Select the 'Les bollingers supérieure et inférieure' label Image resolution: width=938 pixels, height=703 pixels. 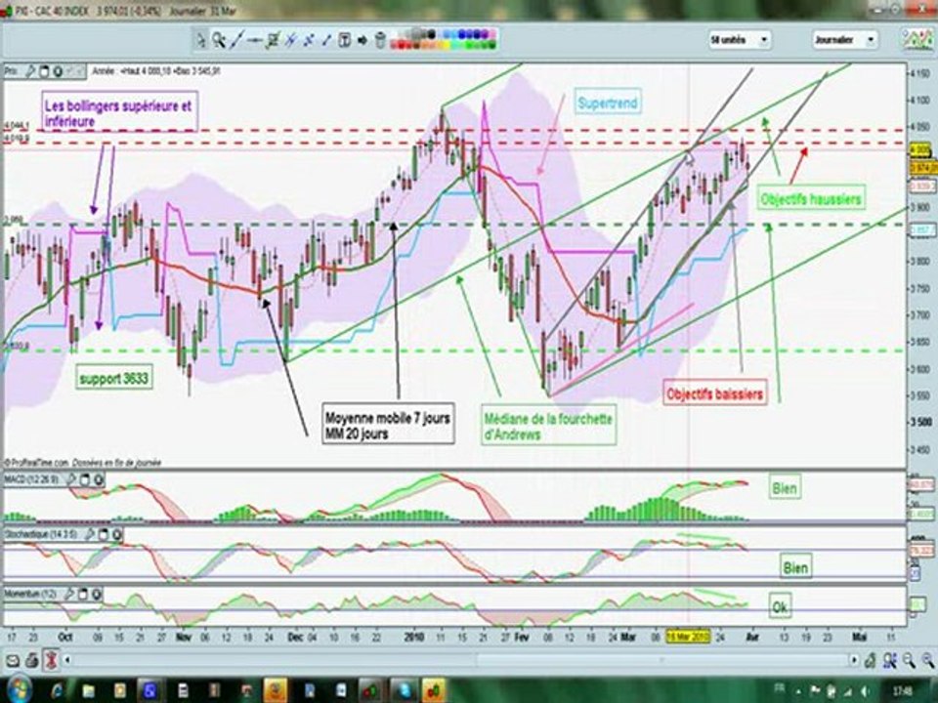click(x=119, y=112)
